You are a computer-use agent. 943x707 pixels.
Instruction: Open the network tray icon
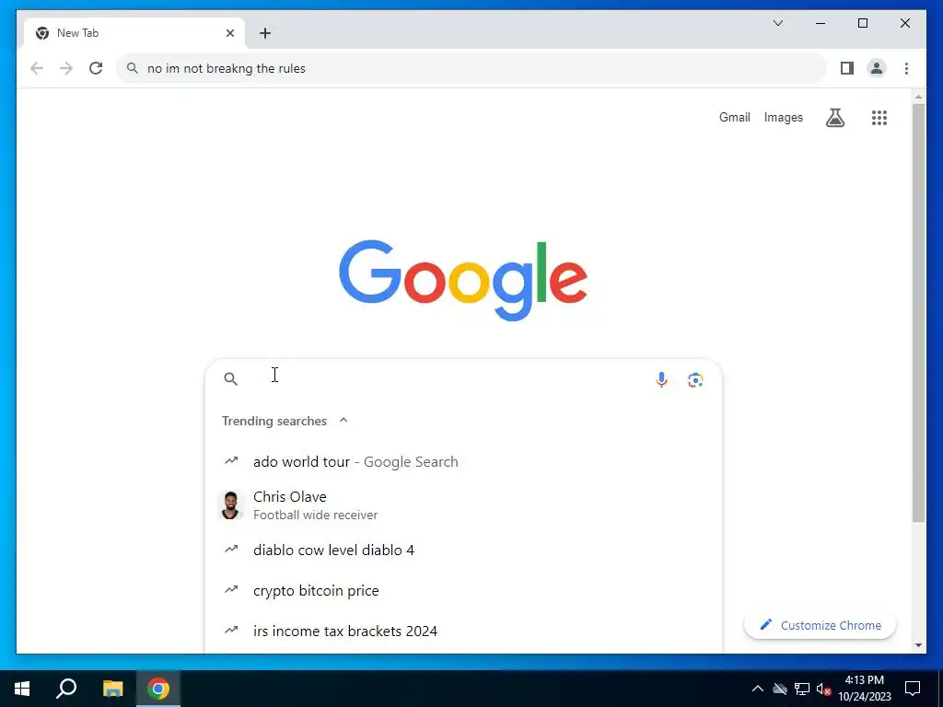(802, 689)
